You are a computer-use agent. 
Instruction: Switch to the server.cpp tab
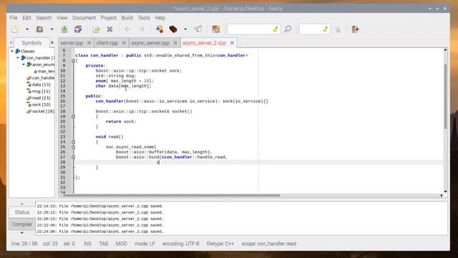[x=72, y=43]
